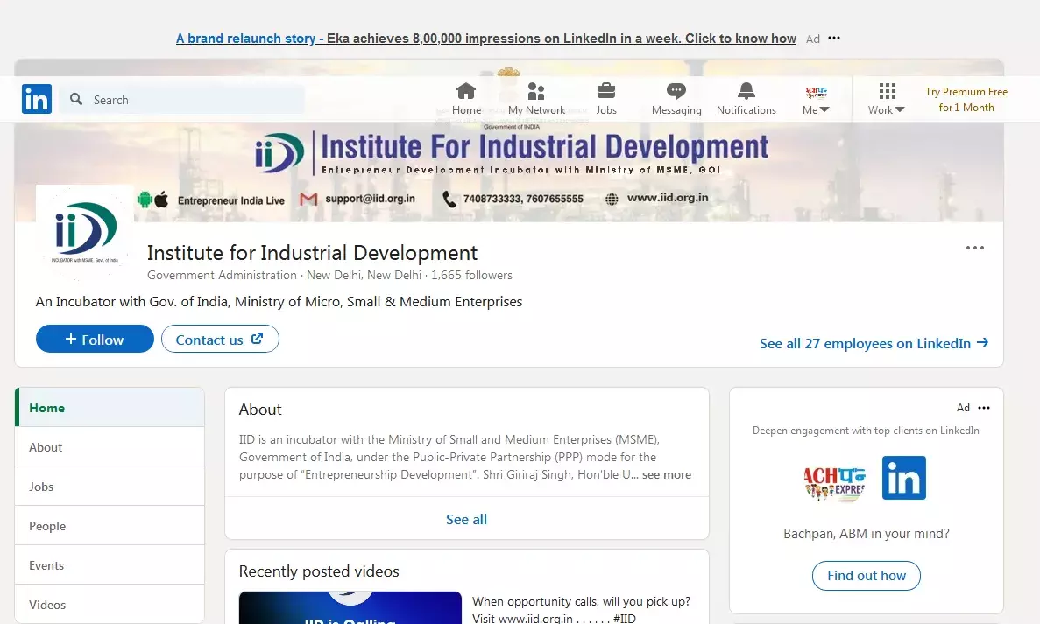Screen dimensions: 1040x624
Task: Click the Contact us button
Action: pos(219,340)
